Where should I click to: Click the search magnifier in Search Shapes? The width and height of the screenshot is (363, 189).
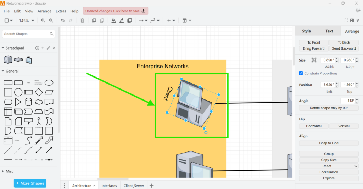coord(51,34)
